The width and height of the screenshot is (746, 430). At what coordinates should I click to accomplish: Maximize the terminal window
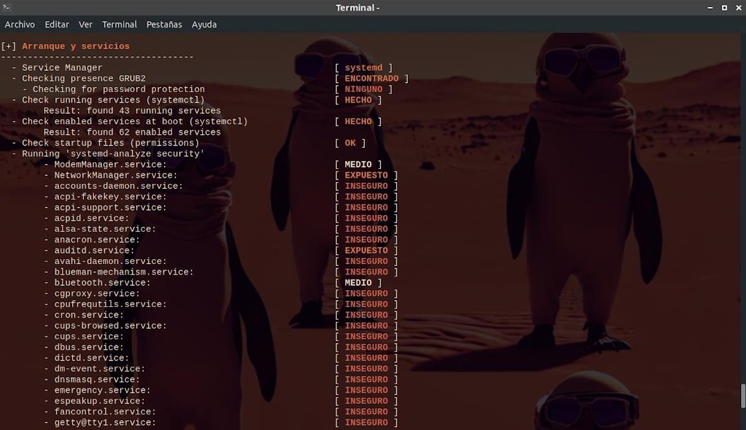724,7
